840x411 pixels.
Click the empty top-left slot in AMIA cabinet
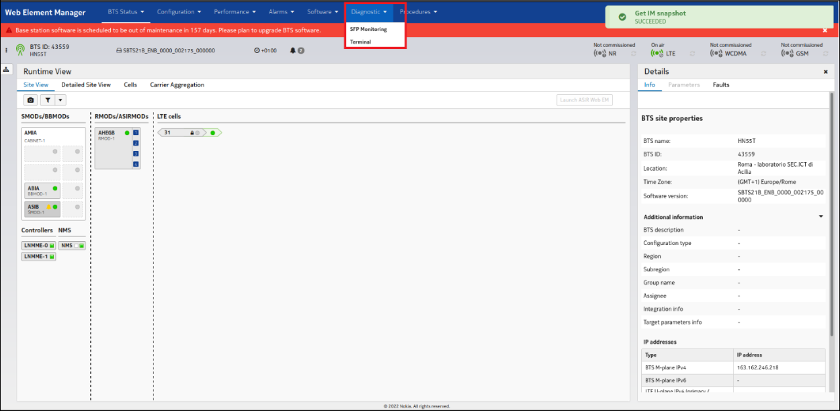tap(42, 154)
